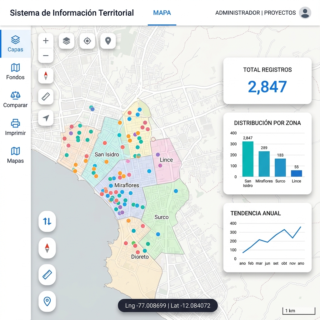320x320 pixels.
Task: Click the San Isidro bar in chart
Action: point(248,159)
